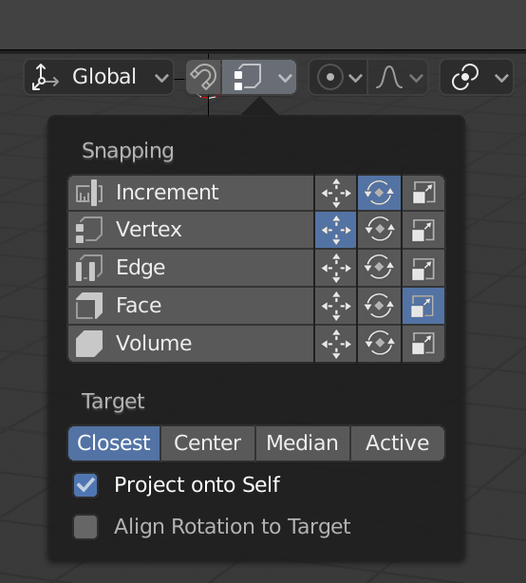Image resolution: width=526 pixels, height=583 pixels.
Task: Click the vertex snap element icon in header
Action: (x=248, y=77)
